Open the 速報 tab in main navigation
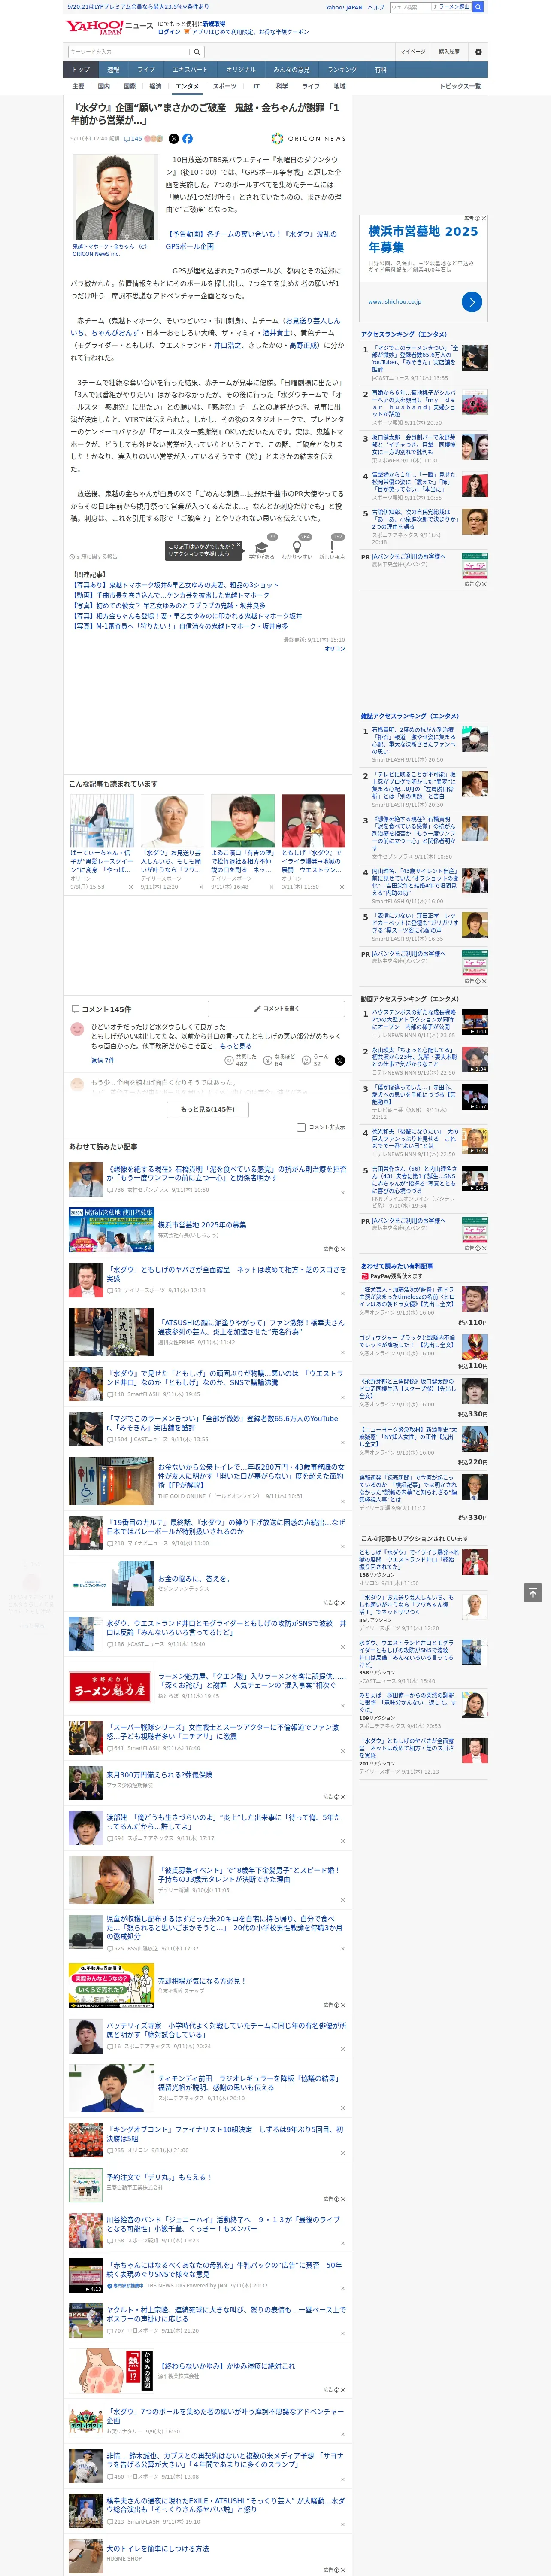 tap(113, 70)
